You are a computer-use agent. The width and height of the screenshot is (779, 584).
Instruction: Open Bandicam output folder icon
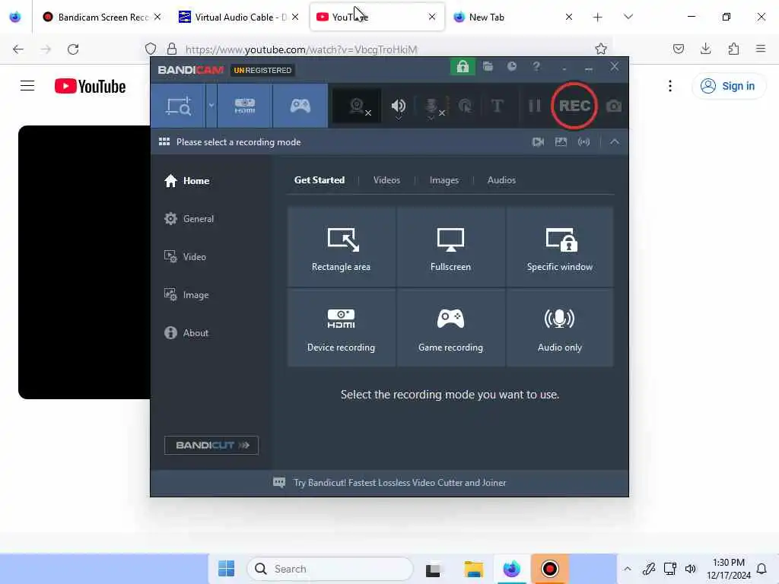[488, 67]
